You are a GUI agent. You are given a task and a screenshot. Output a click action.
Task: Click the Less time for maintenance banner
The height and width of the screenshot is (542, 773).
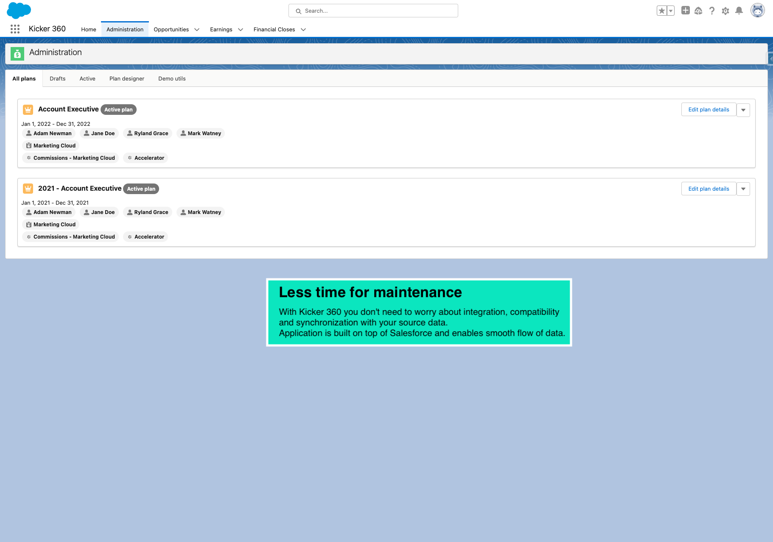click(419, 312)
